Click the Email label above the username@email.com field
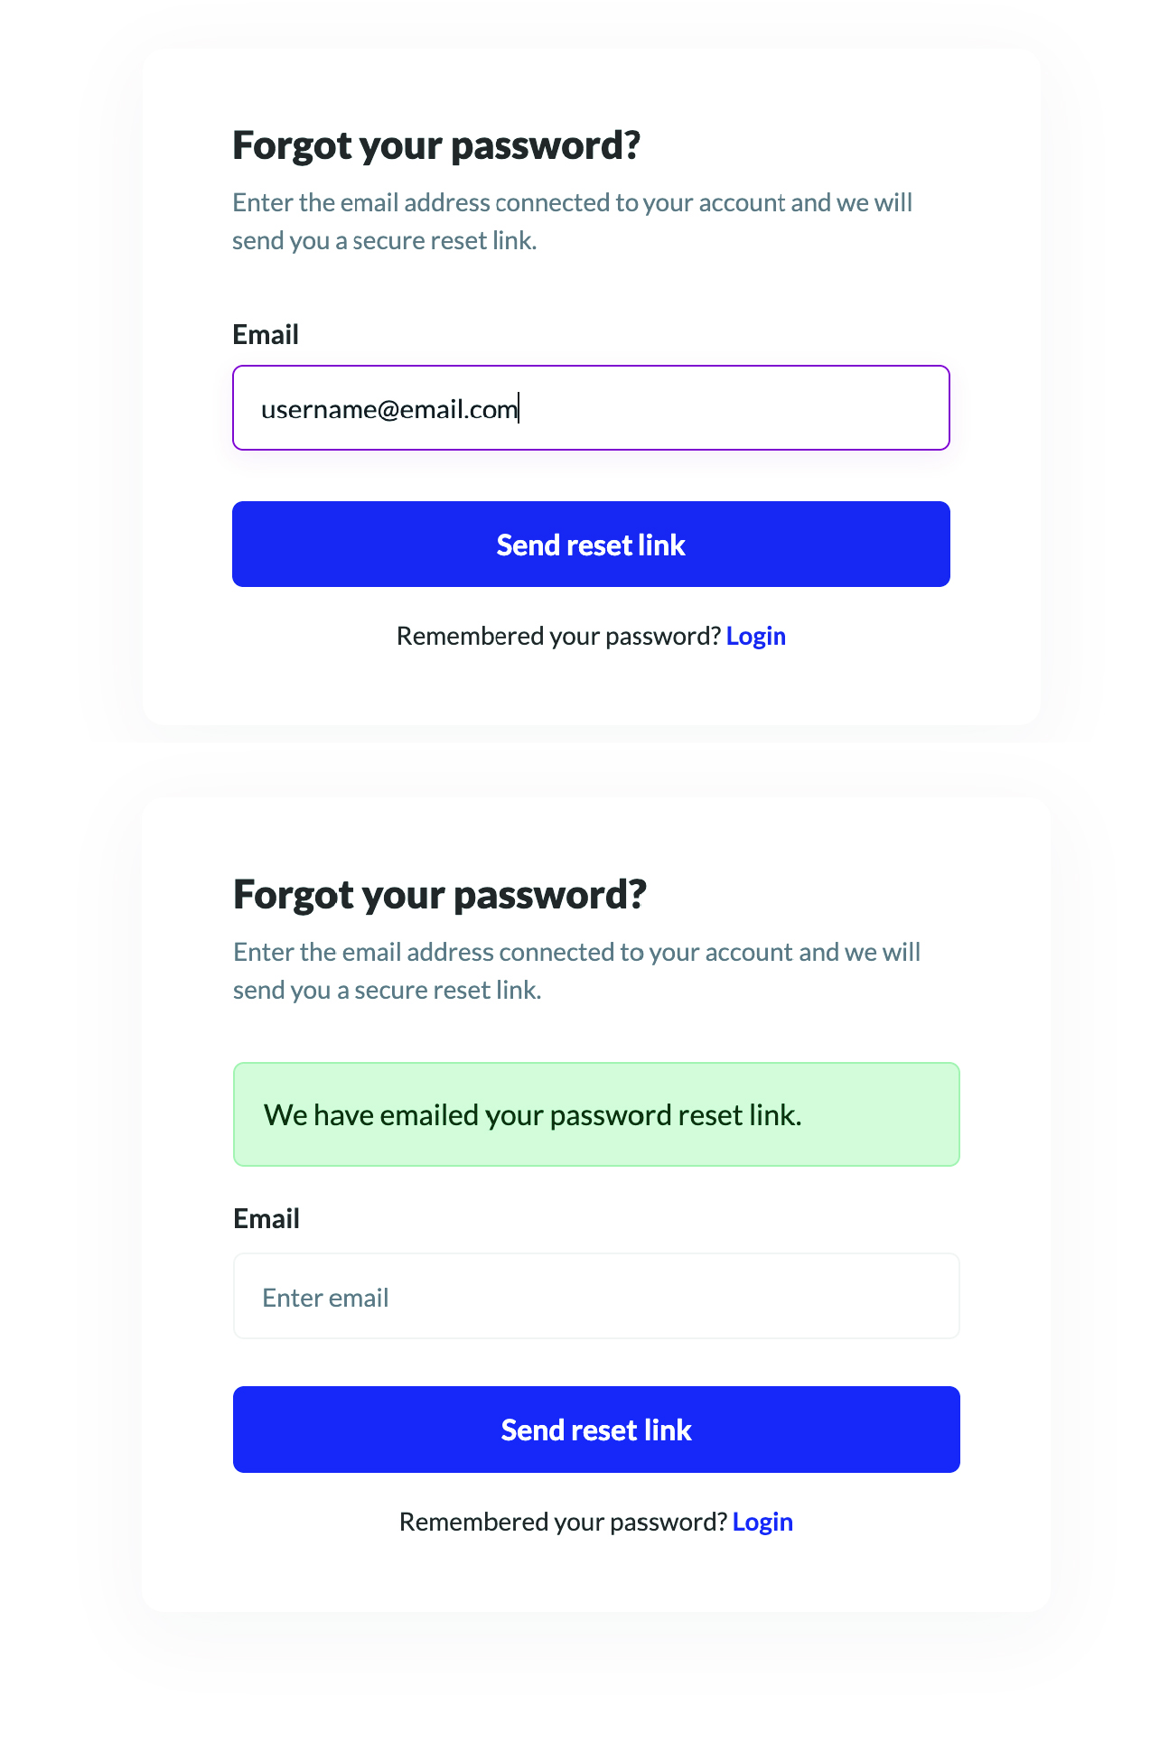Screen dimensions: 1169x1751 click(266, 335)
